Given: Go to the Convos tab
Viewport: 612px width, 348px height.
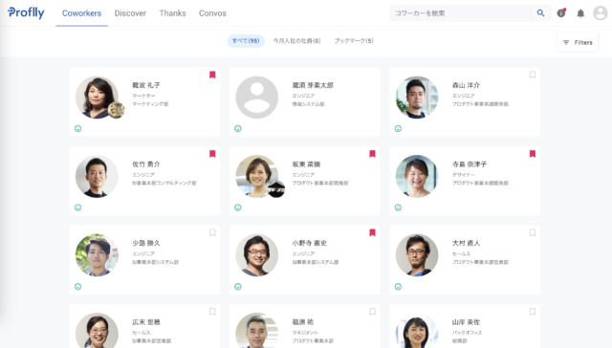Looking at the screenshot, I should pos(212,13).
